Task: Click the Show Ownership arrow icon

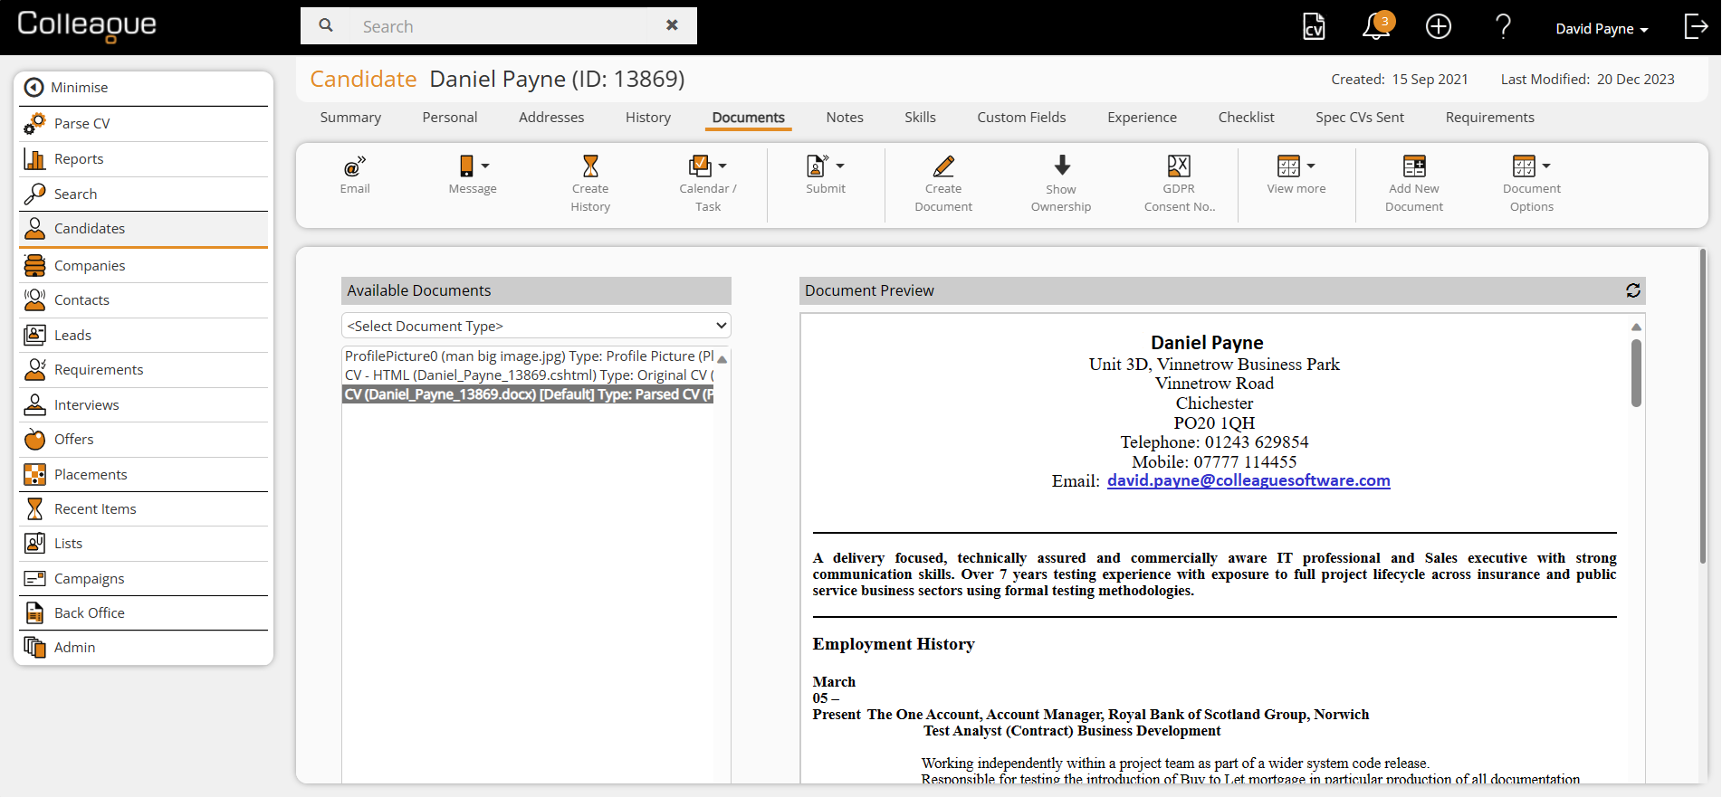Action: click(x=1062, y=166)
